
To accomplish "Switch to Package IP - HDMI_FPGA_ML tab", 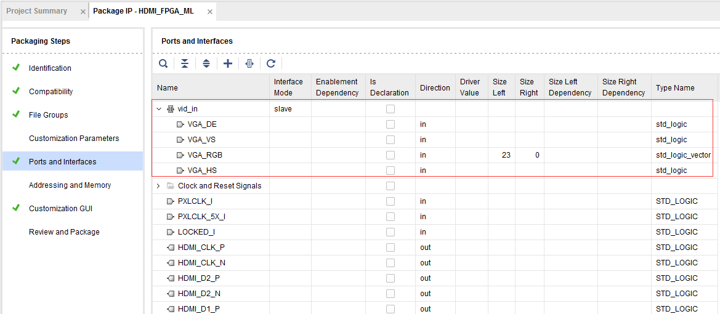I will (144, 11).
